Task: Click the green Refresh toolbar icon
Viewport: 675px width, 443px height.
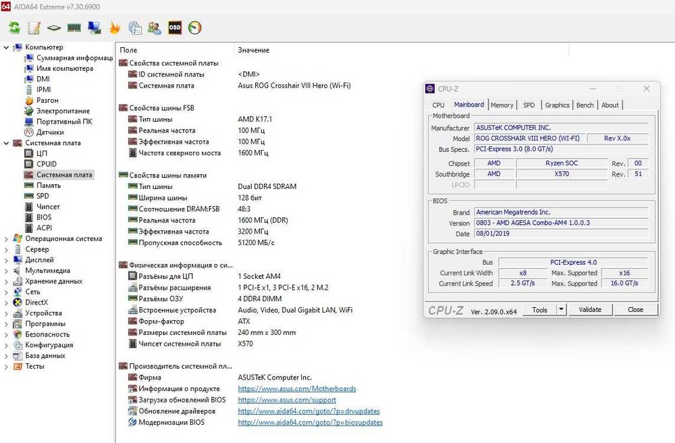Action: (x=13, y=28)
